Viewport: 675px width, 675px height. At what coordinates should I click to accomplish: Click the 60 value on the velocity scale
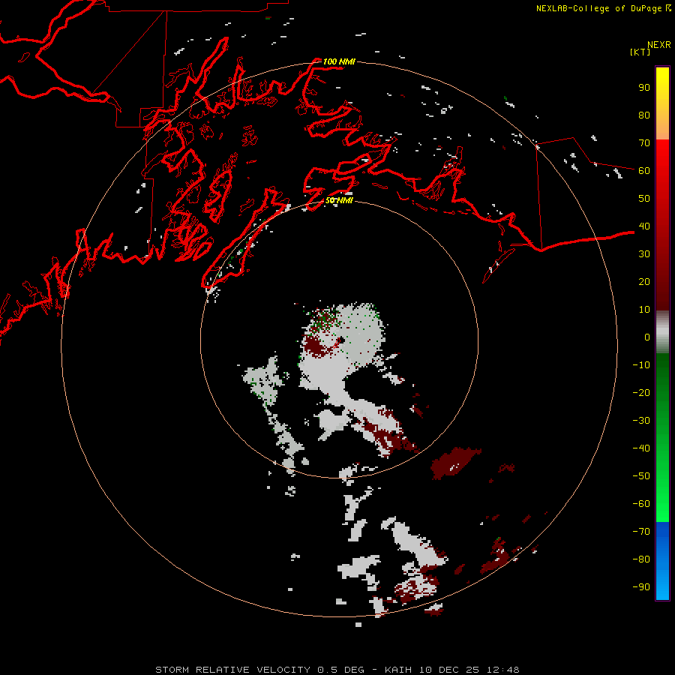644,170
